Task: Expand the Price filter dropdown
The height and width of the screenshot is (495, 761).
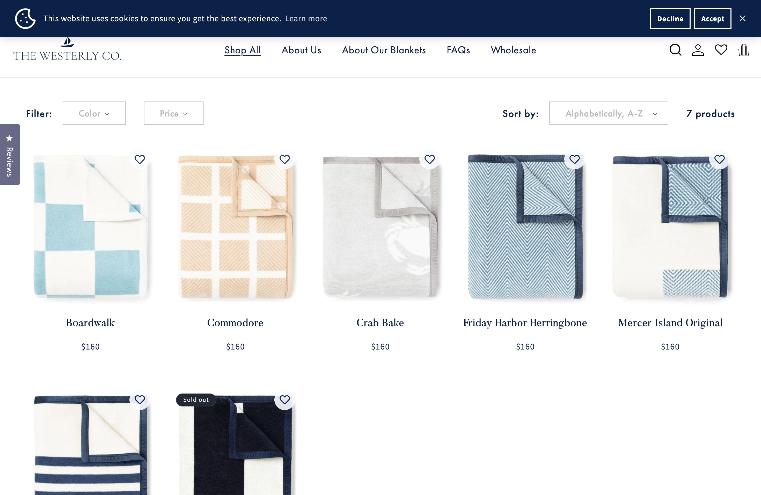Action: click(174, 113)
